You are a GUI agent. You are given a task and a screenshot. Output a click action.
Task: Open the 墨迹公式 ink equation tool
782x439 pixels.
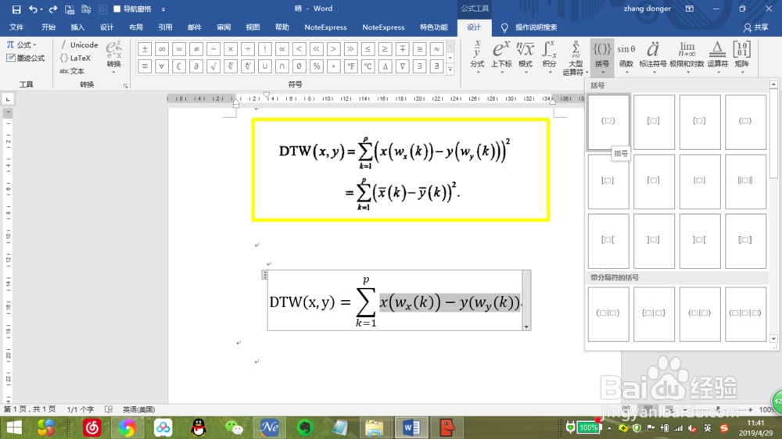(x=26, y=59)
